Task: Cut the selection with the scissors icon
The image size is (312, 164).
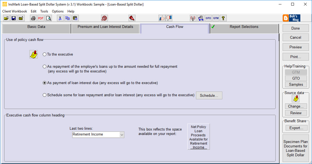Action: (x=60, y=18)
